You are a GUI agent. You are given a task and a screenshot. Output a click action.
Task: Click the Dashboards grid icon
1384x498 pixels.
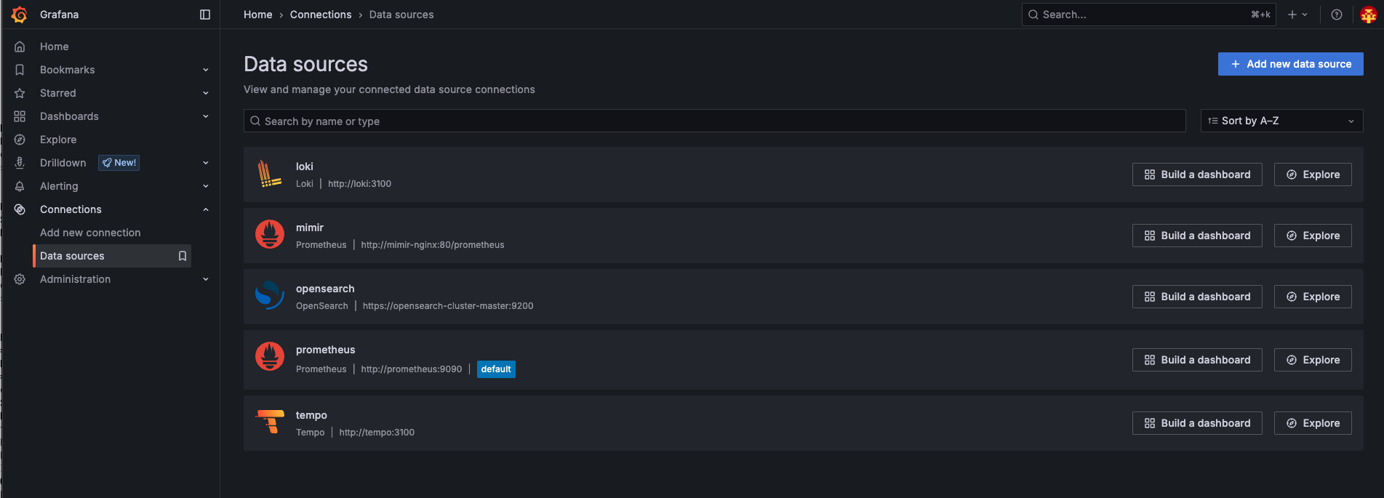(x=20, y=116)
